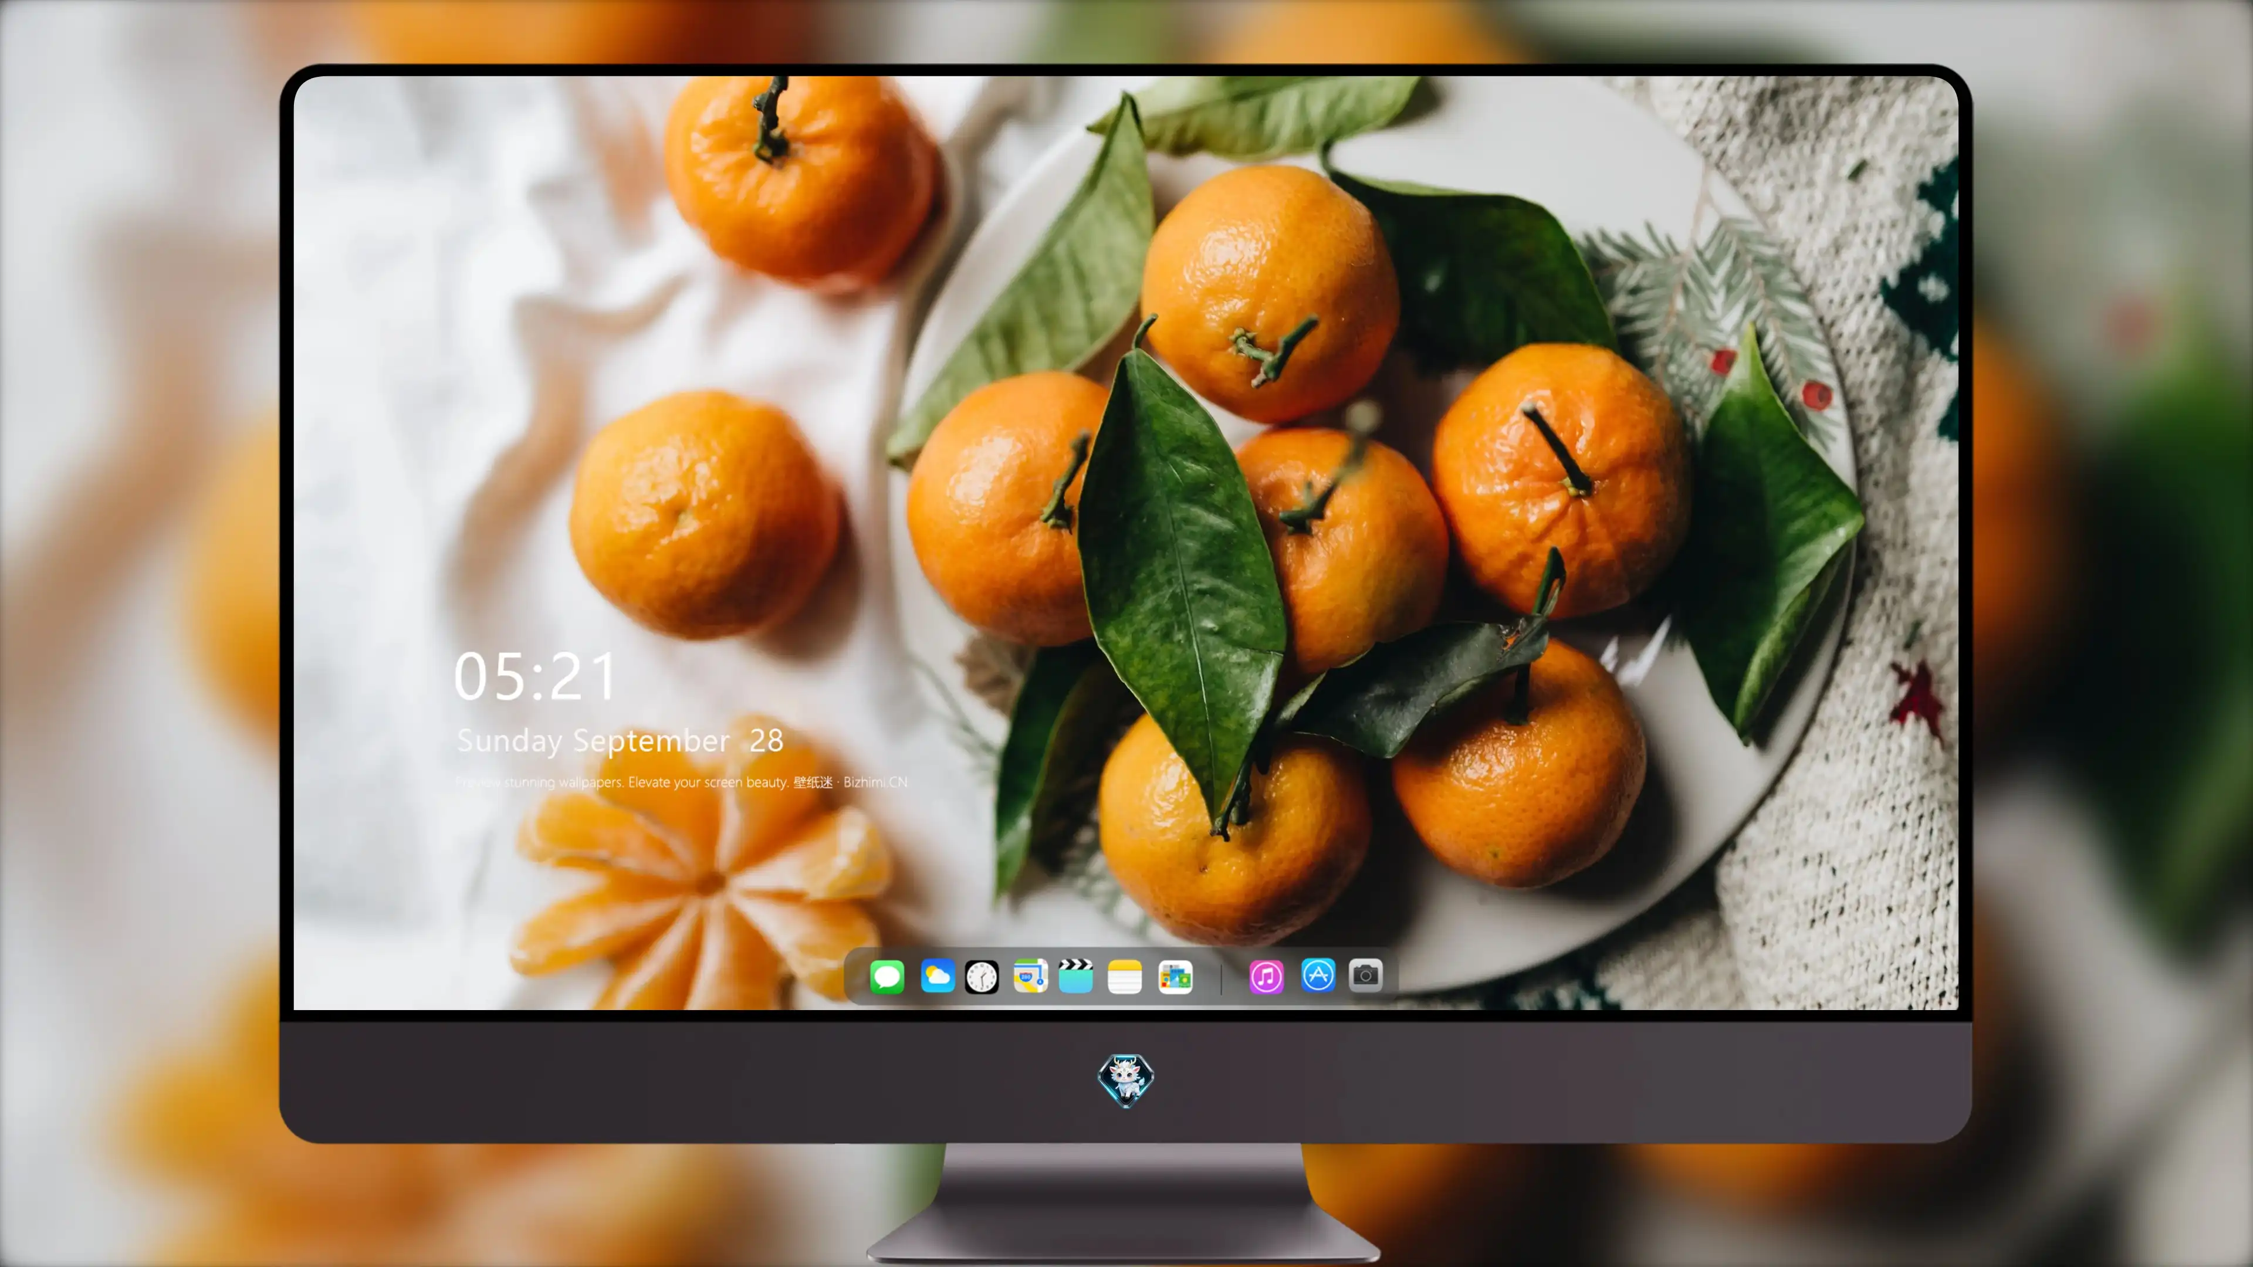The image size is (2253, 1267).
Task: Open the yellow Notes app
Action: click(1125, 977)
